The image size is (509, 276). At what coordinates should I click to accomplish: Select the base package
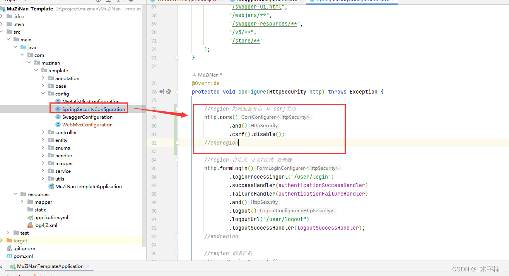coord(61,86)
